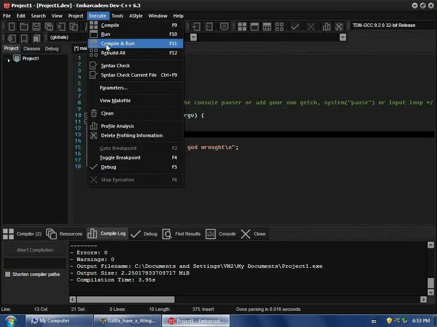Choose Run in the Execute menu

135,34
